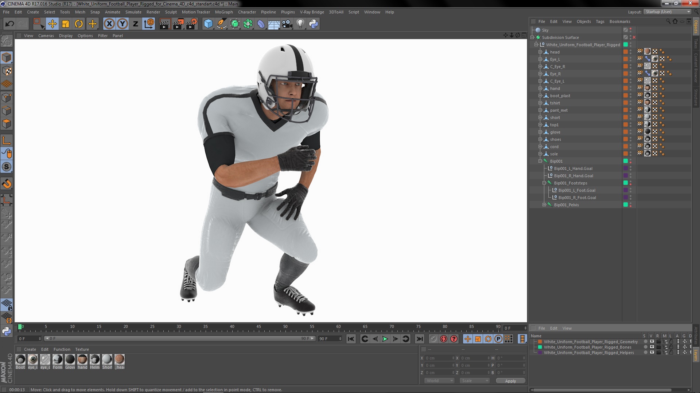Jump to end of animation
Image resolution: width=700 pixels, height=393 pixels.
pos(420,339)
